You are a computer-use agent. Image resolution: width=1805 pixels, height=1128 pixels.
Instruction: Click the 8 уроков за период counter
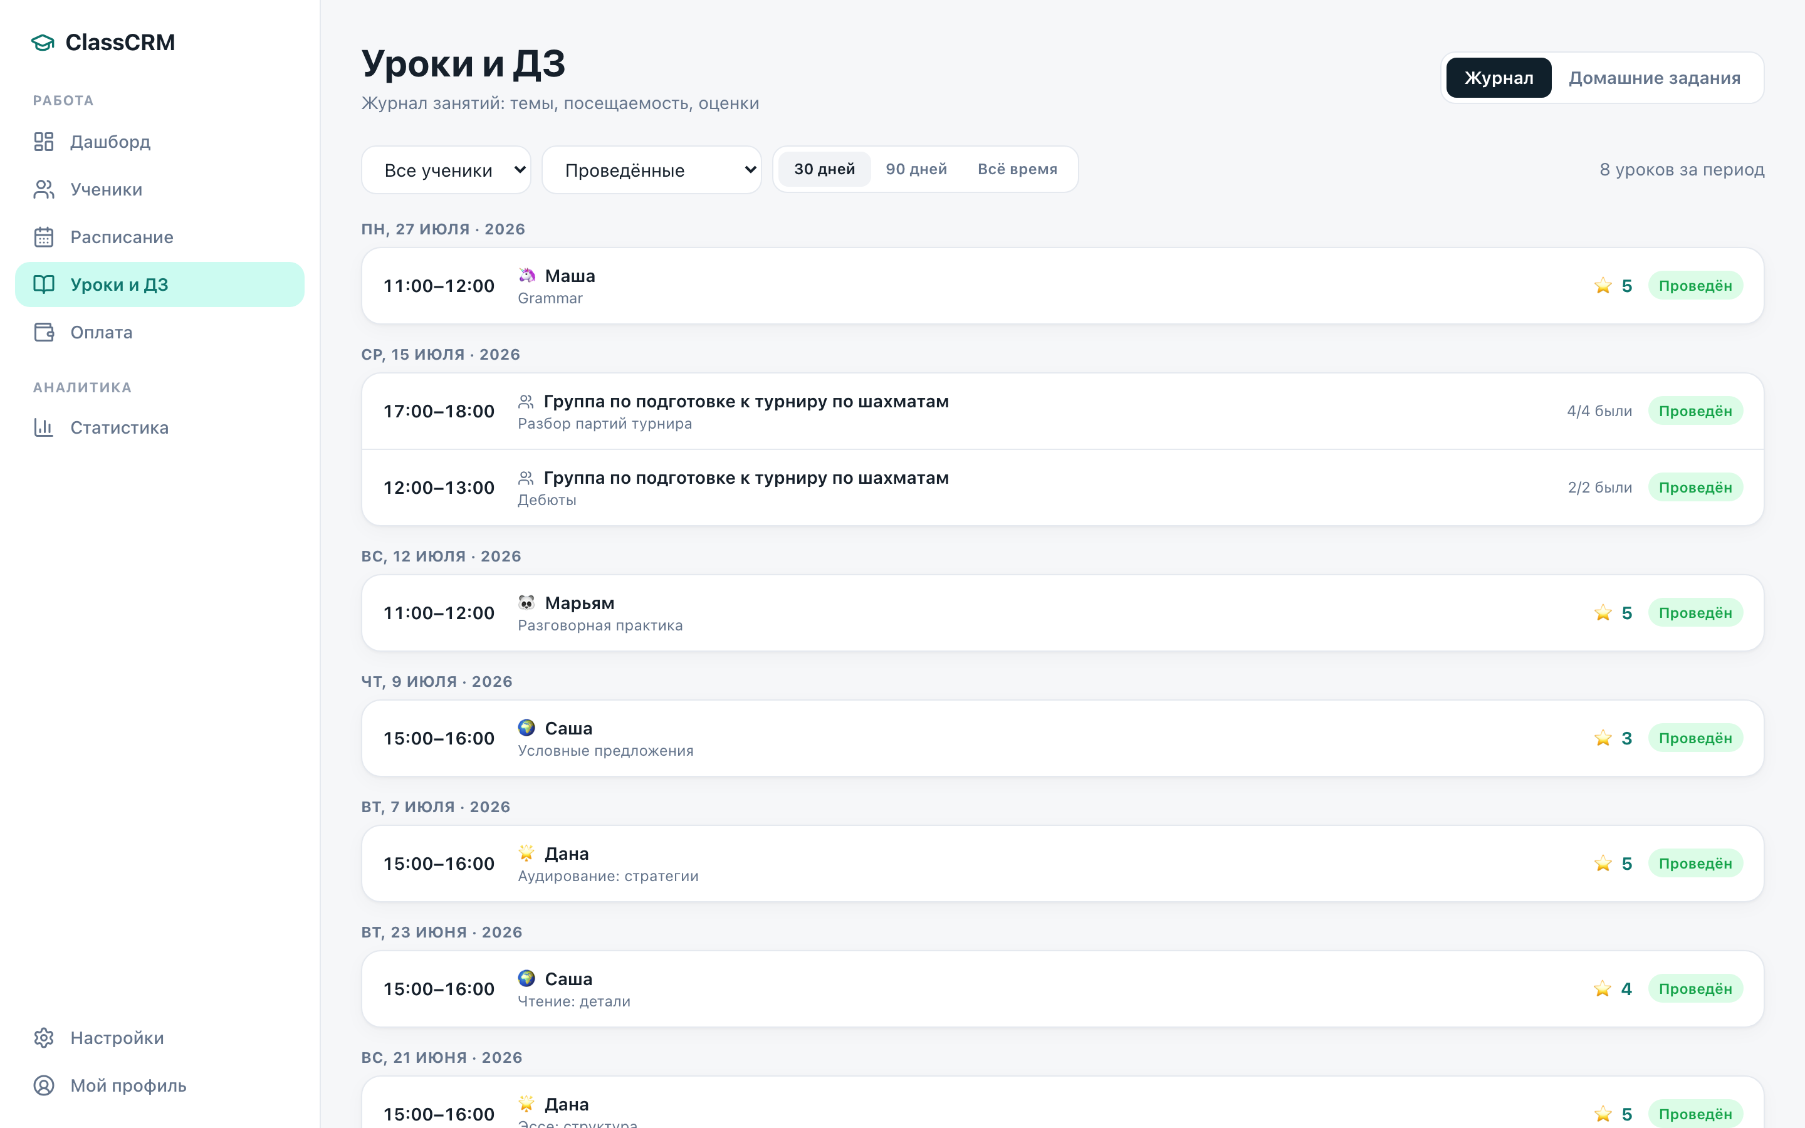pyautogui.click(x=1681, y=170)
